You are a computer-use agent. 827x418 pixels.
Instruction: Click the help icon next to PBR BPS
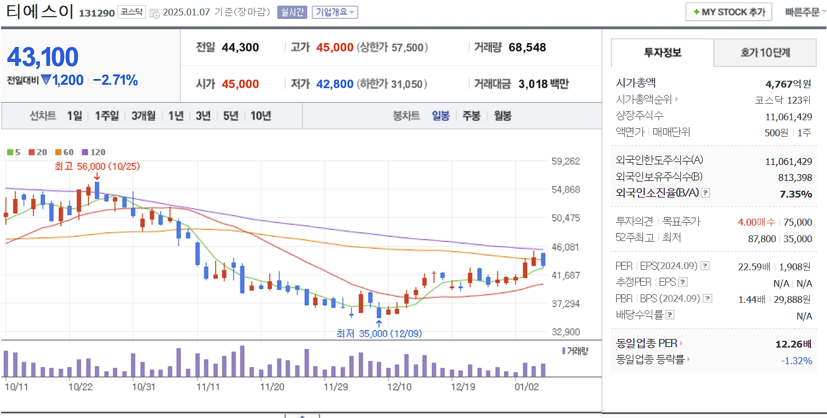pyautogui.click(x=709, y=298)
